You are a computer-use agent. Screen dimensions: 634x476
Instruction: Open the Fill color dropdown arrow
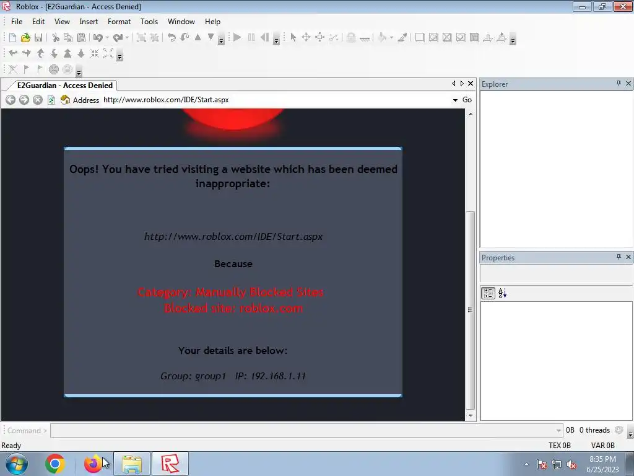pos(391,38)
